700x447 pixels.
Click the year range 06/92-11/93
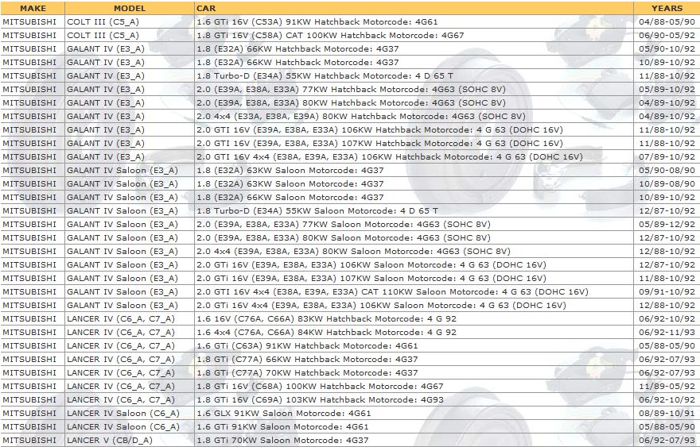click(x=667, y=332)
